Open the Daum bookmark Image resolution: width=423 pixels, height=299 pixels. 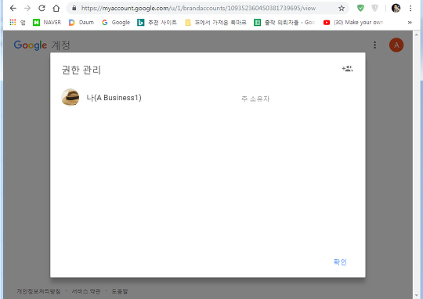coord(81,23)
